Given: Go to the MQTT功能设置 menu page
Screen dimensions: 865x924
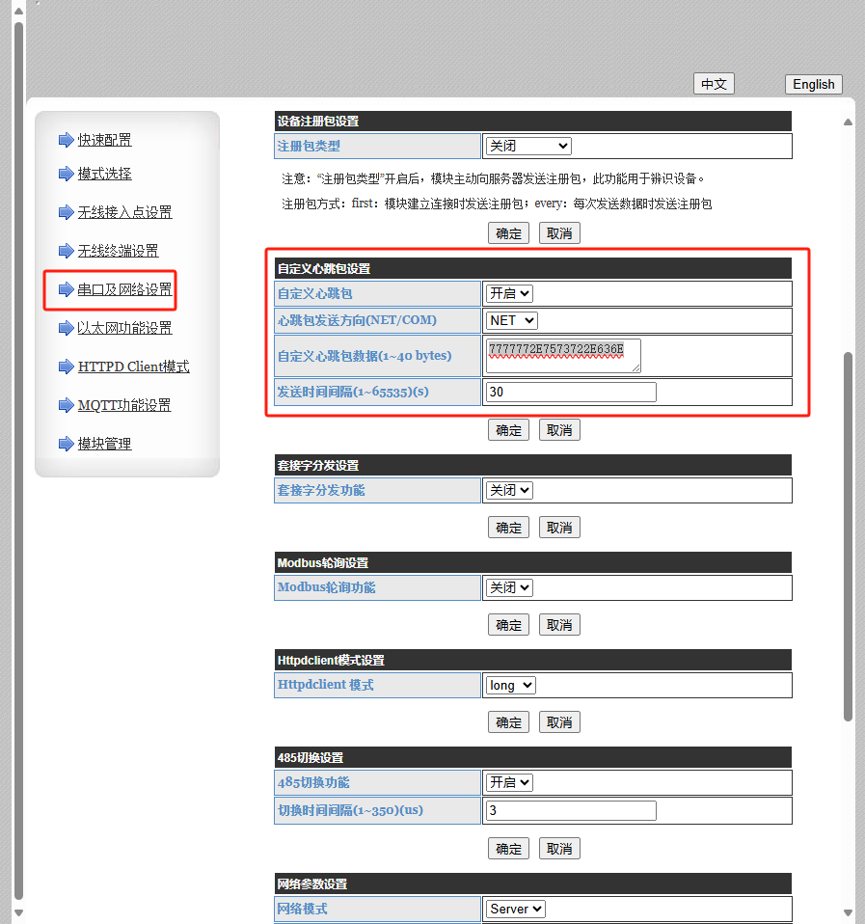Looking at the screenshot, I should coord(124,405).
